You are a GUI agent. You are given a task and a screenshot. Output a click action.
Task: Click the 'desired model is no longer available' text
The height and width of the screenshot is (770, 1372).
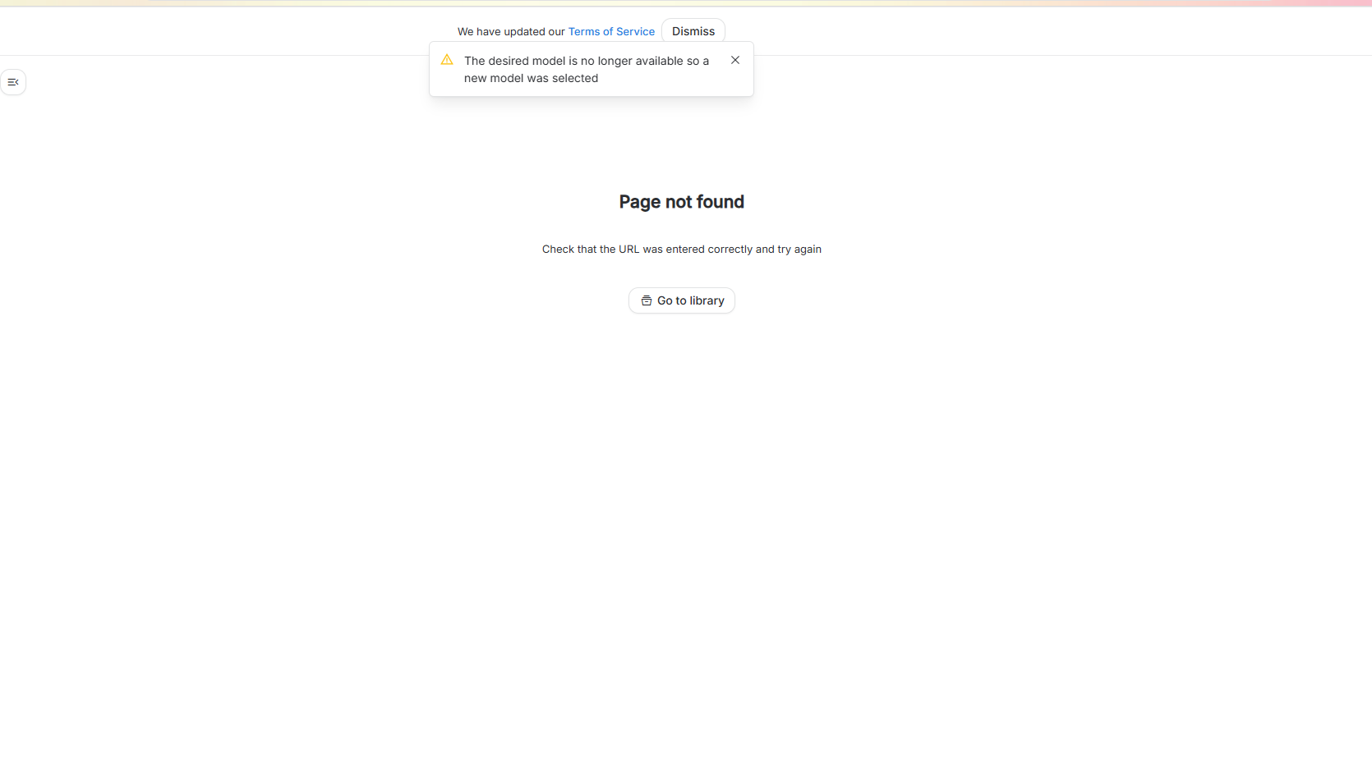click(586, 61)
